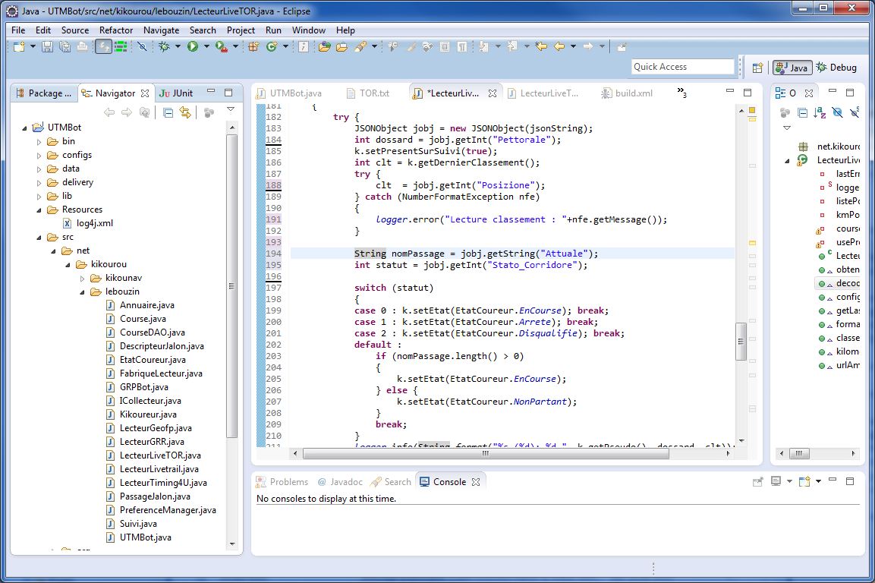The width and height of the screenshot is (875, 583).
Task: Click the Save disk icon
Action: pos(48,47)
